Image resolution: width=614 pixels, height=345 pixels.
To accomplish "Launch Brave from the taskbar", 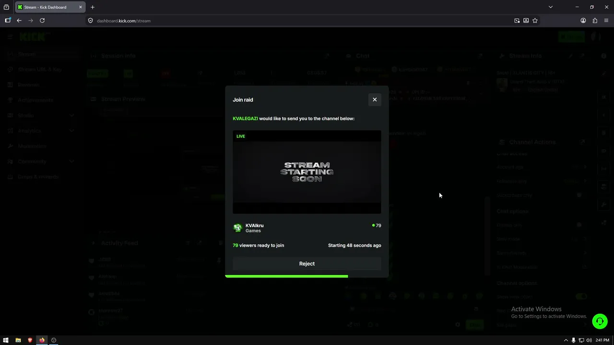I will pos(30,340).
